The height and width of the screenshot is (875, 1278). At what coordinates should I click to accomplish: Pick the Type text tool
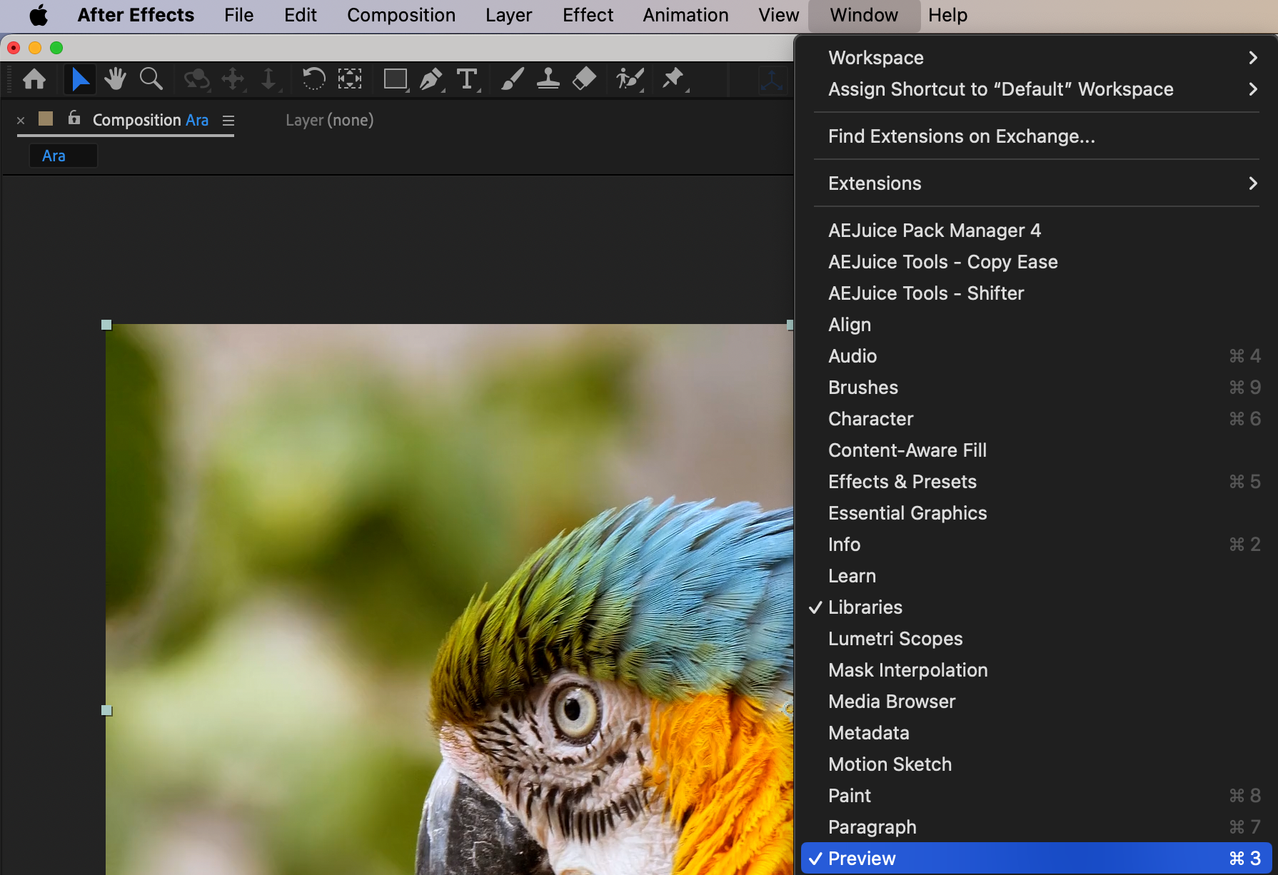467,79
